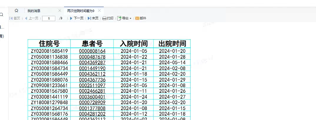316x120 pixels.
Task: Click the 患者号 column header
Action: click(x=92, y=44)
